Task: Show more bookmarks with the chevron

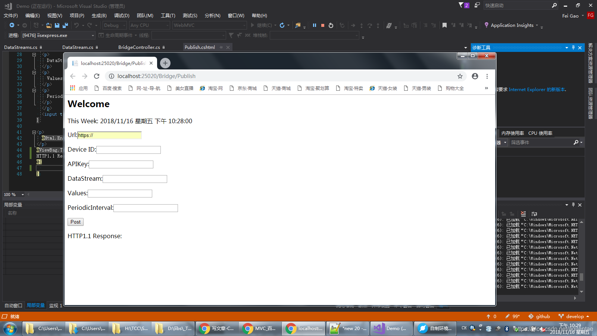Action: tap(486, 88)
